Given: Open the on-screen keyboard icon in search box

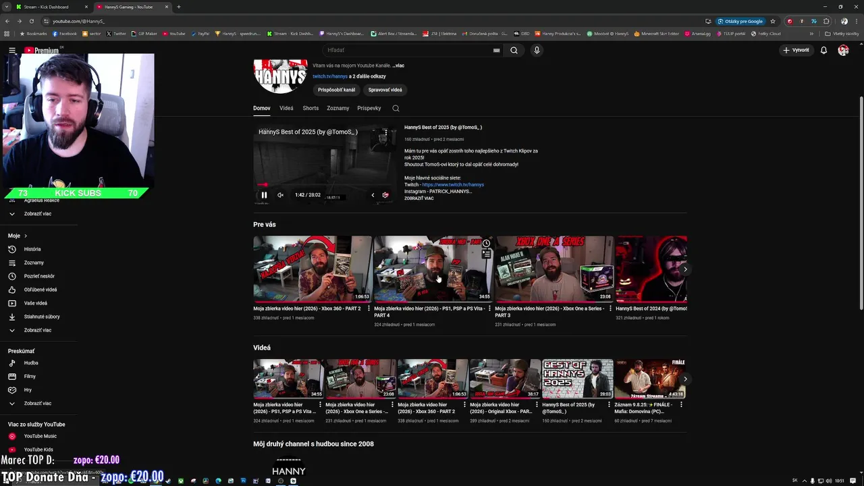Looking at the screenshot, I should (496, 50).
